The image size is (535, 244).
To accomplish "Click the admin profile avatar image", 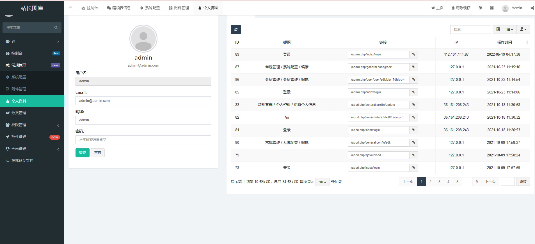I will pos(143,39).
